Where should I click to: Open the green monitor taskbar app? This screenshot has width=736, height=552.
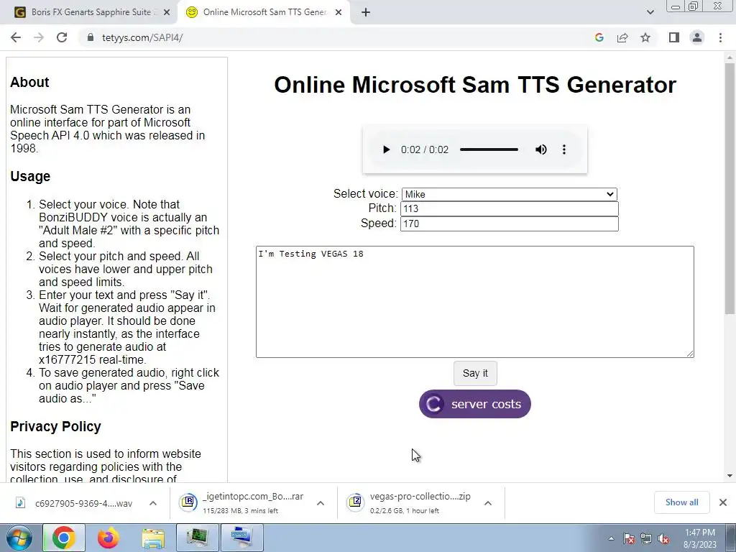(x=198, y=538)
